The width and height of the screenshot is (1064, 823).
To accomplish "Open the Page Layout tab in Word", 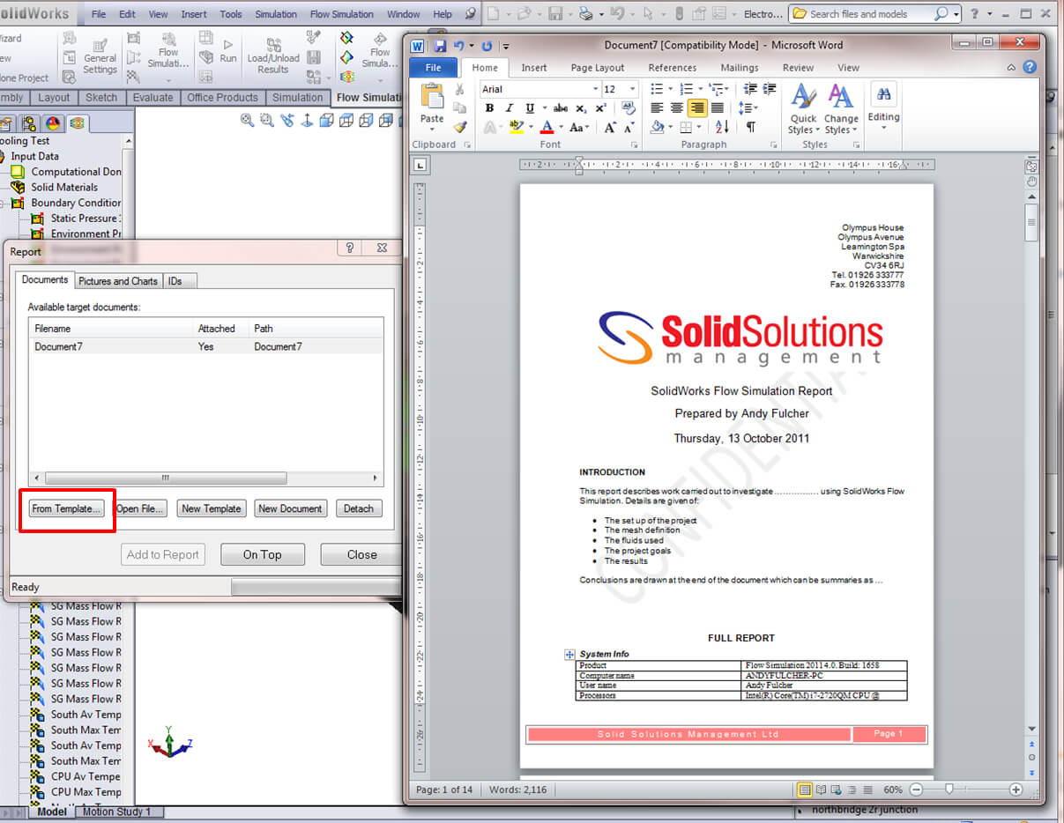I will (x=598, y=68).
